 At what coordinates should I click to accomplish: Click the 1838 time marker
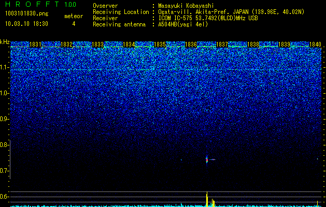pos(253,45)
